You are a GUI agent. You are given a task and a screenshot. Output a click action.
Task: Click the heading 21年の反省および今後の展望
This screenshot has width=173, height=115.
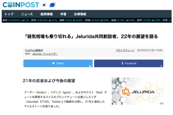[x=49, y=81]
